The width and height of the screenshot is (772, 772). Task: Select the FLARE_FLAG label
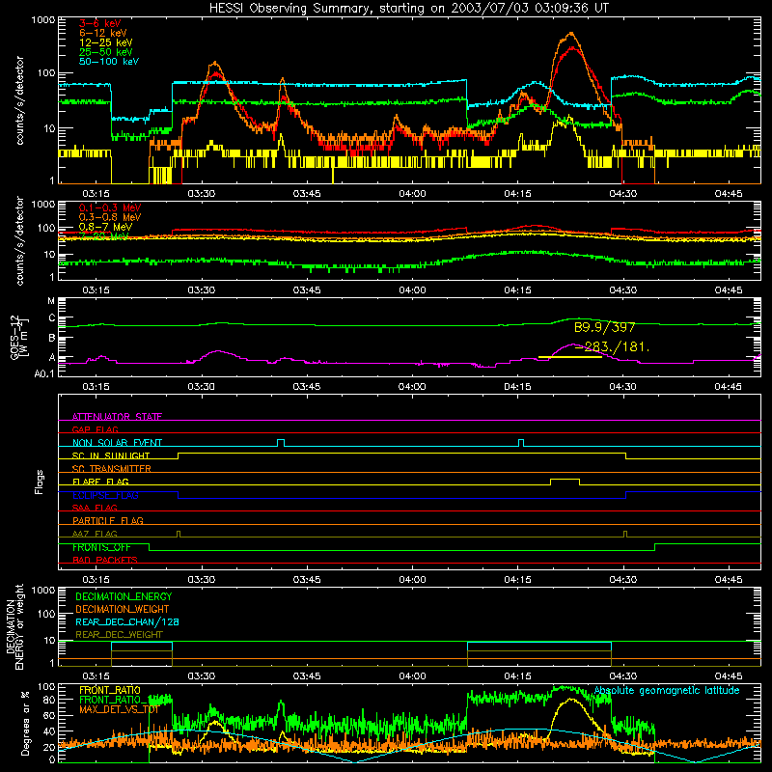[x=100, y=482]
